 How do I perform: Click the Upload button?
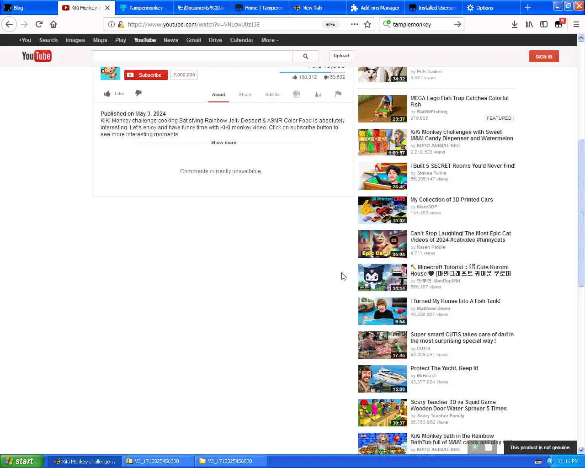tap(341, 56)
